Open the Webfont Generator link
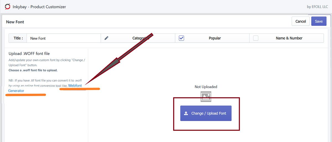The image size is (332, 142). click(75, 86)
